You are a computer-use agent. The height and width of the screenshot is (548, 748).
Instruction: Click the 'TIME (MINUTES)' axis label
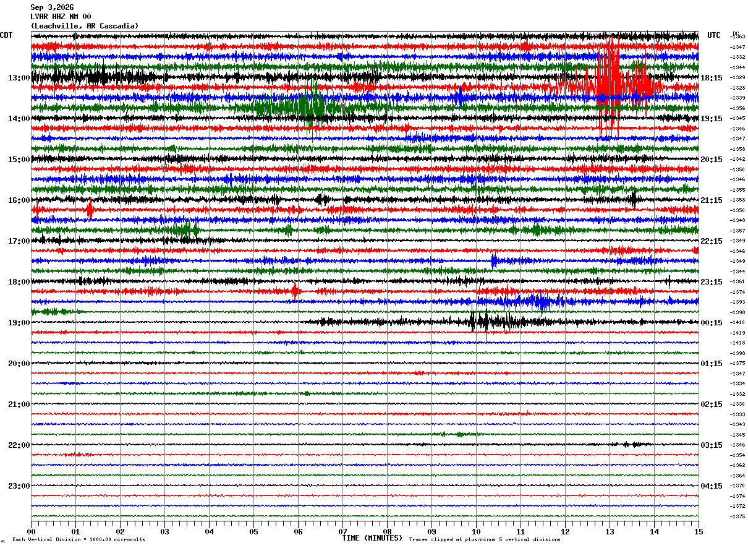[x=372, y=538]
